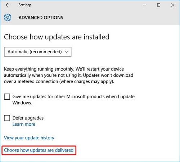Screen dimensions: 180x162
Task: Open Choose how updates are delivered
Action: tap(39, 150)
